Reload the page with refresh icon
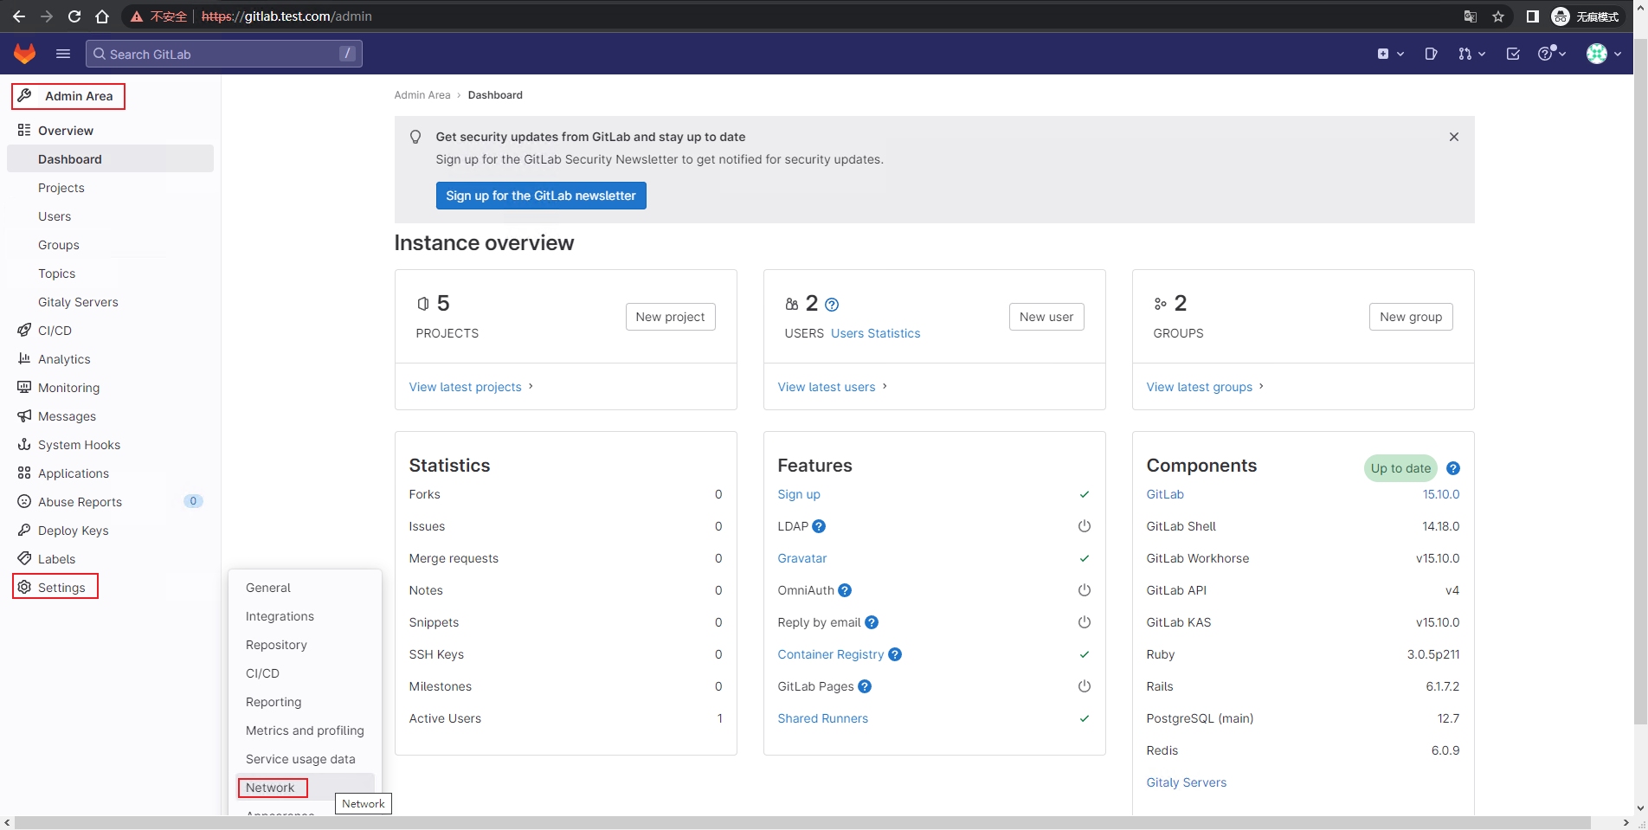This screenshot has height=830, width=1648. click(x=74, y=16)
